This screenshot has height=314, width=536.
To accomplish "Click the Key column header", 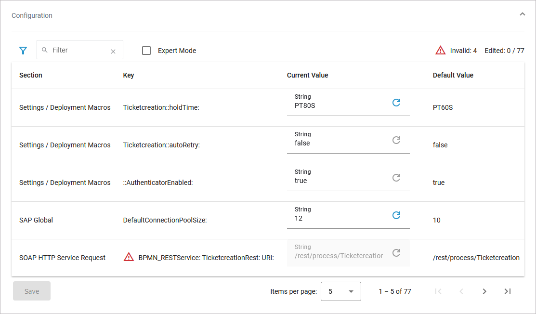I will pos(129,75).
